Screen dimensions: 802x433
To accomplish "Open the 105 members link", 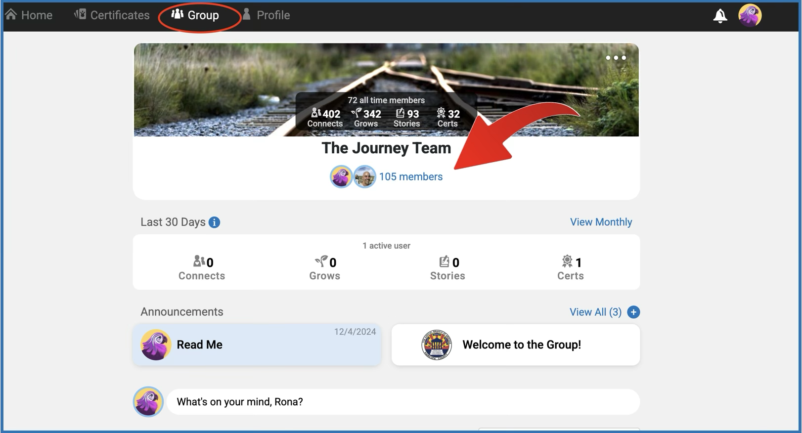I will click(410, 177).
